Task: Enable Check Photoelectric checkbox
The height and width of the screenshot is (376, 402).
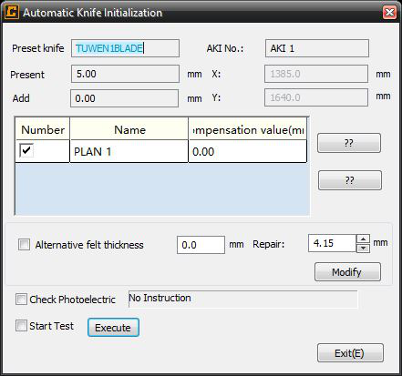Action: tap(21, 299)
